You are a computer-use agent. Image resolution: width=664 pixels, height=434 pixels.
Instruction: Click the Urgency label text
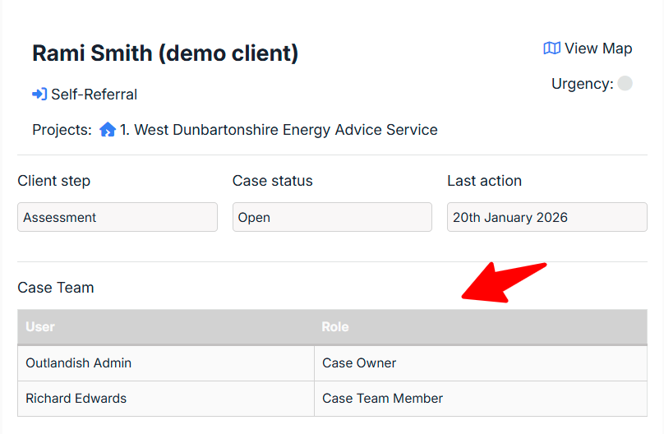tap(582, 84)
